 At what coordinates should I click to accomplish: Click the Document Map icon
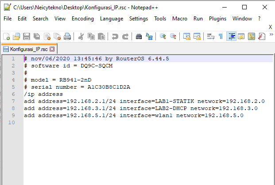[252, 36]
